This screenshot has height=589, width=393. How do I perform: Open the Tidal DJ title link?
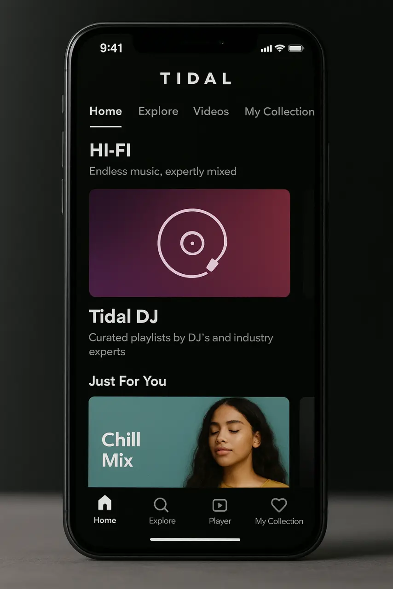(x=124, y=317)
